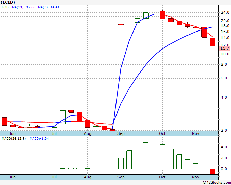Click the 4.0 label on the price chart axis
Viewport: 231px width, 185px height.
tap(224, 98)
